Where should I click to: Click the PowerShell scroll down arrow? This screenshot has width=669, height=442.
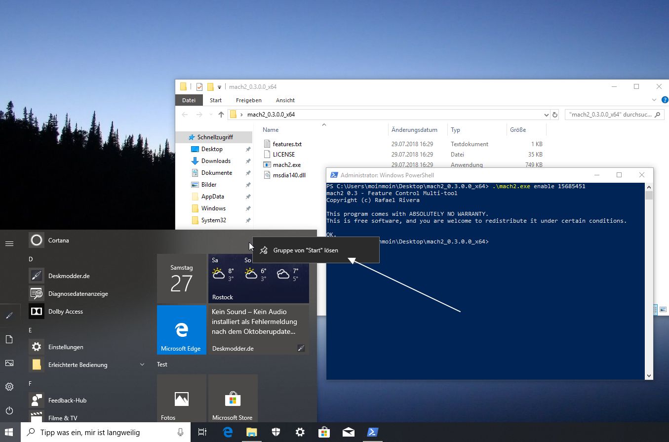point(649,376)
